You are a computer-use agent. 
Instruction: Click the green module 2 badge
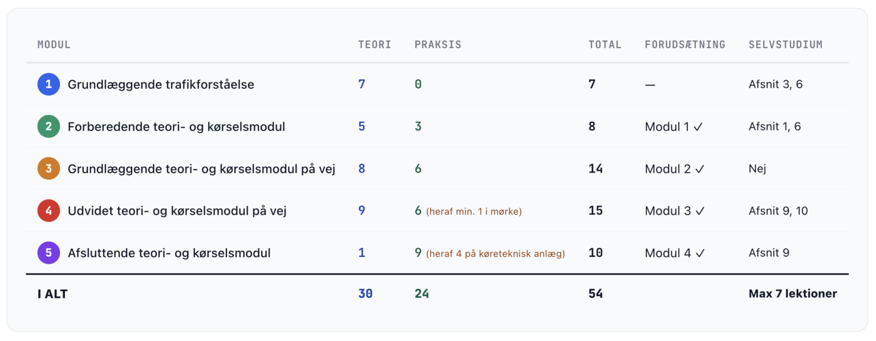point(48,126)
